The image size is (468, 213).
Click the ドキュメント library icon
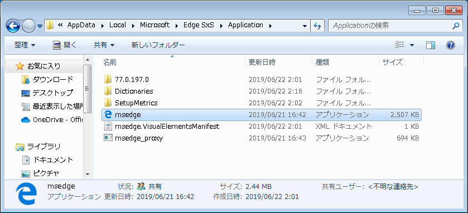click(26, 160)
